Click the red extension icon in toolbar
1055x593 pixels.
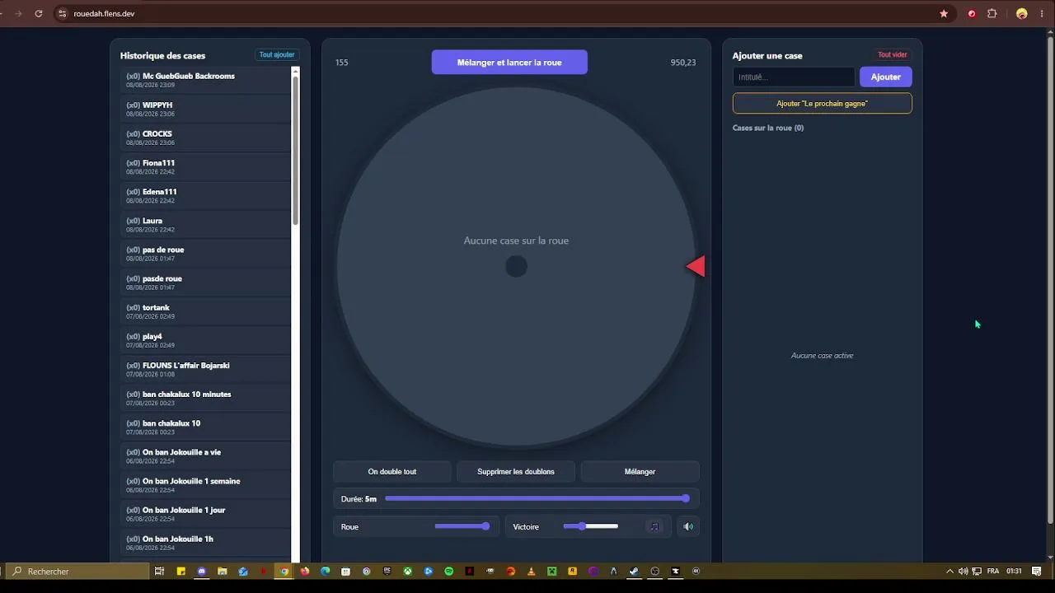pyautogui.click(x=972, y=14)
